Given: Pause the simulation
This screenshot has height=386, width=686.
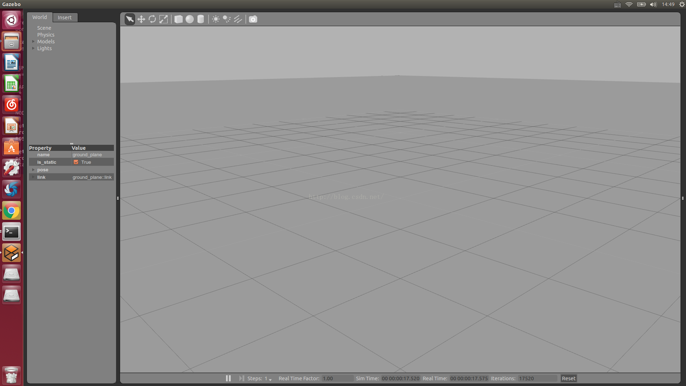Looking at the screenshot, I should point(228,378).
